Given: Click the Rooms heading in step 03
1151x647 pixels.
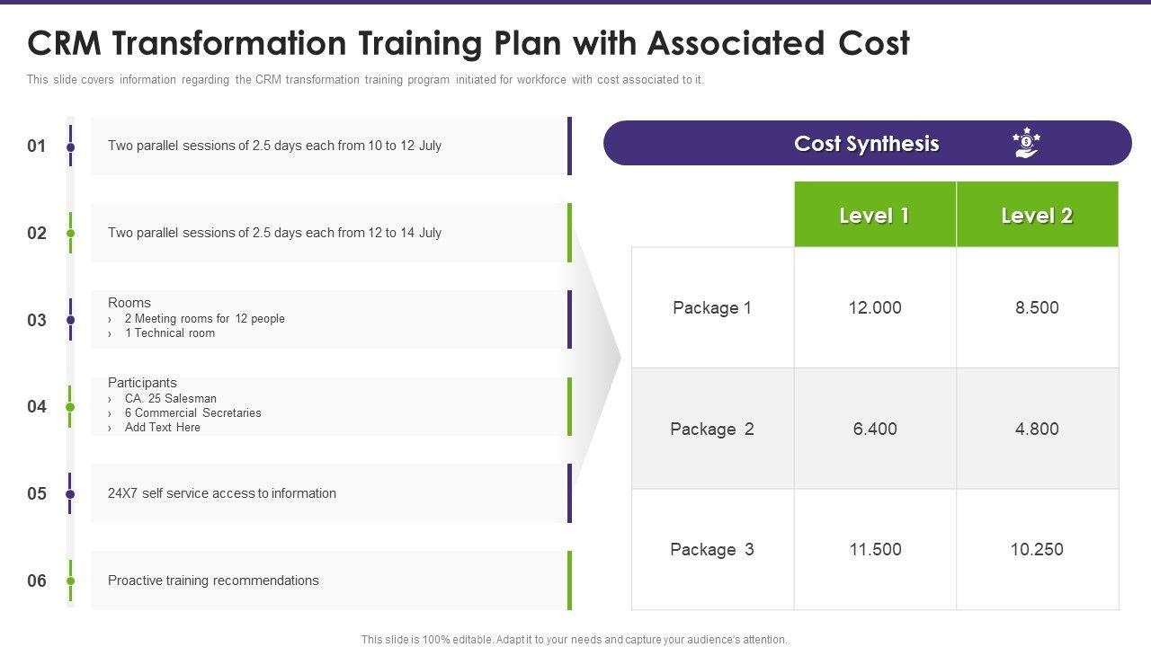Looking at the screenshot, I should (129, 303).
